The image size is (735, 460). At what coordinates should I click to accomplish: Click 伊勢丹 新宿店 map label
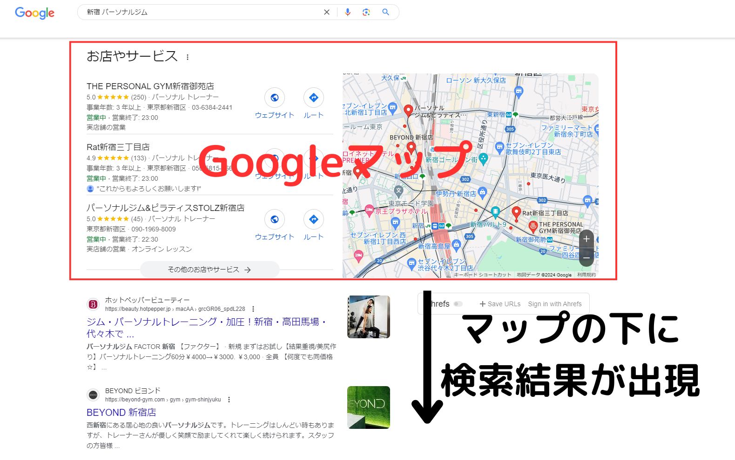pyautogui.click(x=456, y=194)
